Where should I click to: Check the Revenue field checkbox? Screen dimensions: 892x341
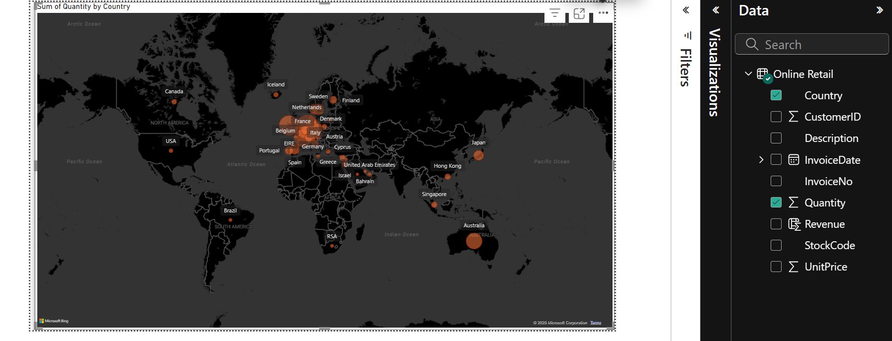(776, 224)
